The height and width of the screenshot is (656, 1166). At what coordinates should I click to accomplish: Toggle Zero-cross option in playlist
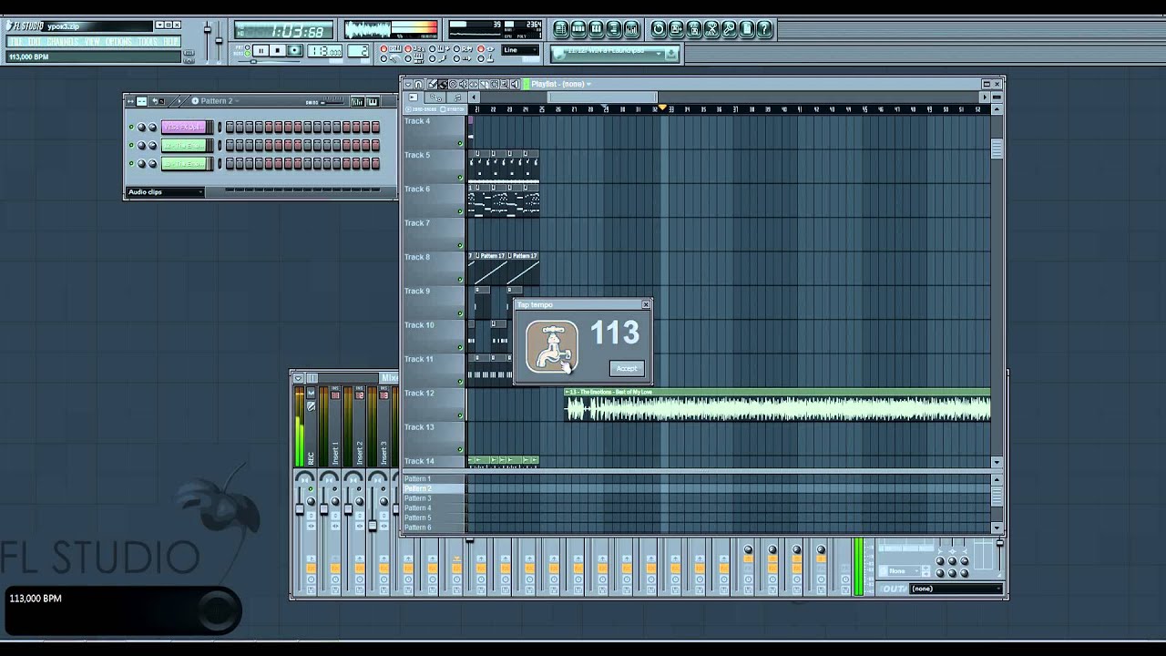click(420, 109)
